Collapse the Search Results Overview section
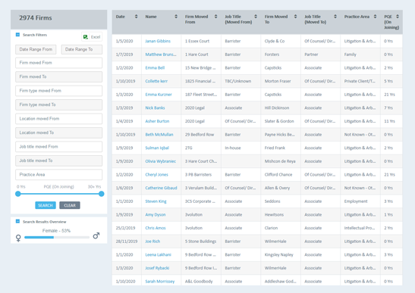This screenshot has height=293, width=415. (x=17, y=221)
